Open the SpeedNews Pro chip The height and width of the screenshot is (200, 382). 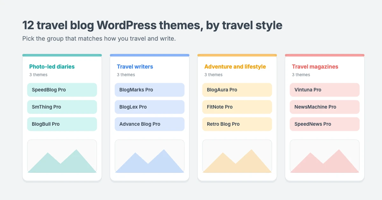[325, 124]
